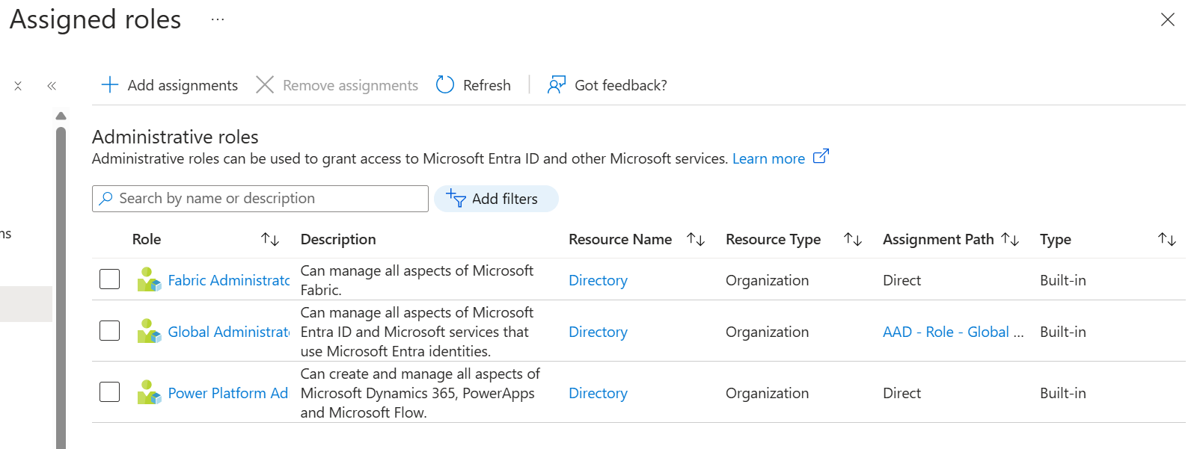1203x449 pixels.
Task: Click the Power Platform Administrator role icon
Action: [x=149, y=392]
